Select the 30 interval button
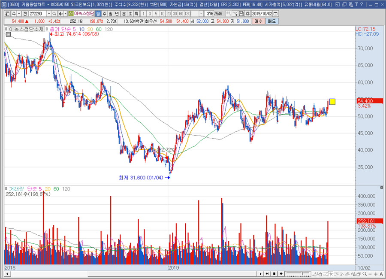This screenshot has width=386, height=279. pos(175,14)
